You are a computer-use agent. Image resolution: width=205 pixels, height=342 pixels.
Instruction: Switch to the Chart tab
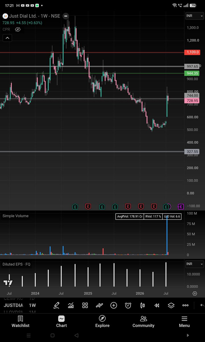point(61,321)
